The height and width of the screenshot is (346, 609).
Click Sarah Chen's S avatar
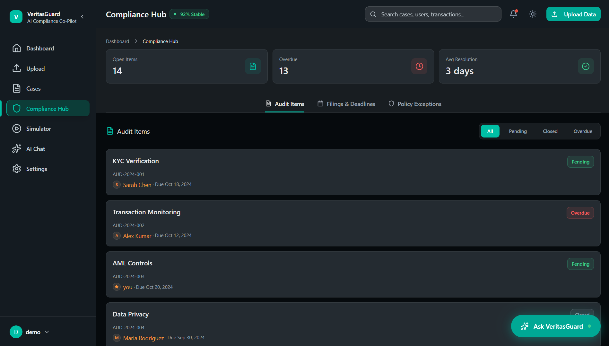coord(117,185)
